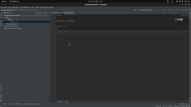
Task: Open the Git menu
Action: tap(41, 7)
